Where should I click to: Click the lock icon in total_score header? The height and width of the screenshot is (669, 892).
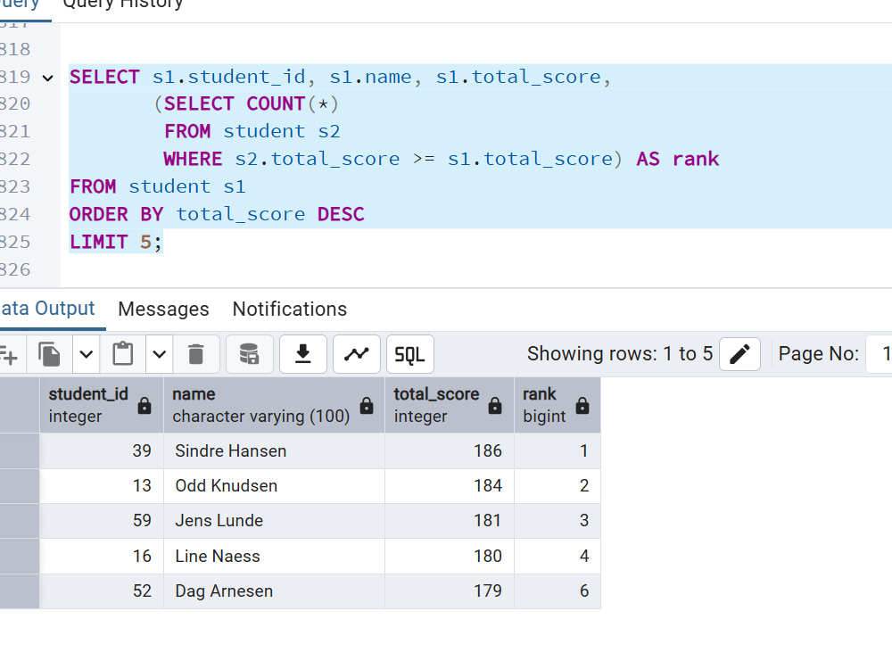(495, 406)
